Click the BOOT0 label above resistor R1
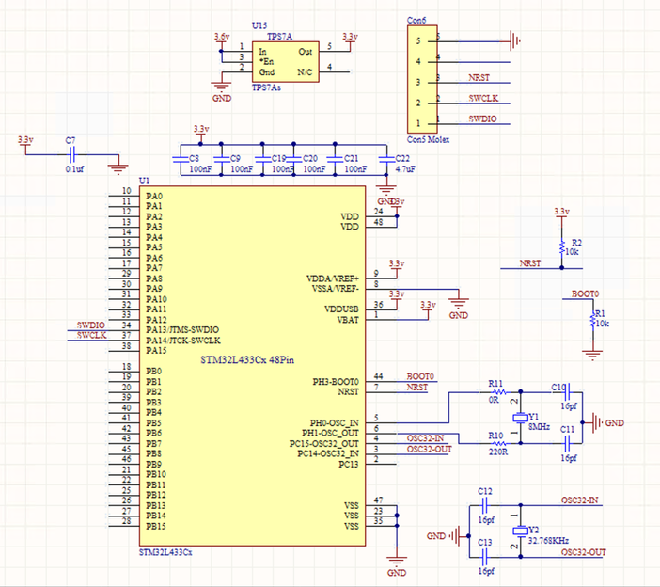 (585, 293)
